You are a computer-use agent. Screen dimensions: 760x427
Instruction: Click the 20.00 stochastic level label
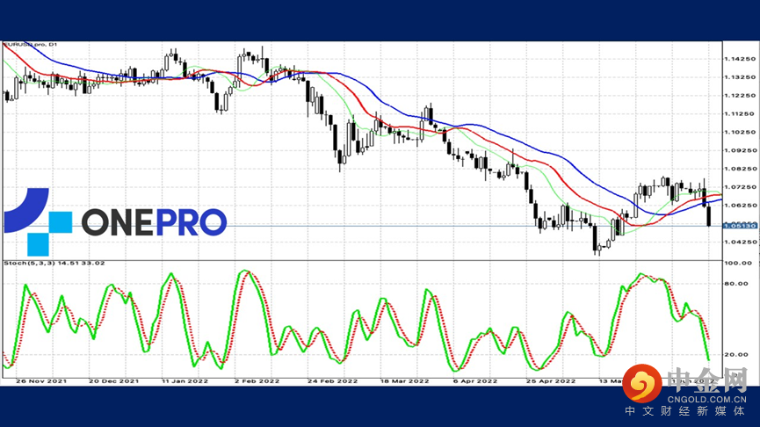735,354
